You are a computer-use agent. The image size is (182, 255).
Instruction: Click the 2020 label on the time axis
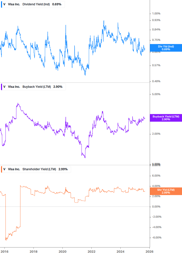click(62, 252)
